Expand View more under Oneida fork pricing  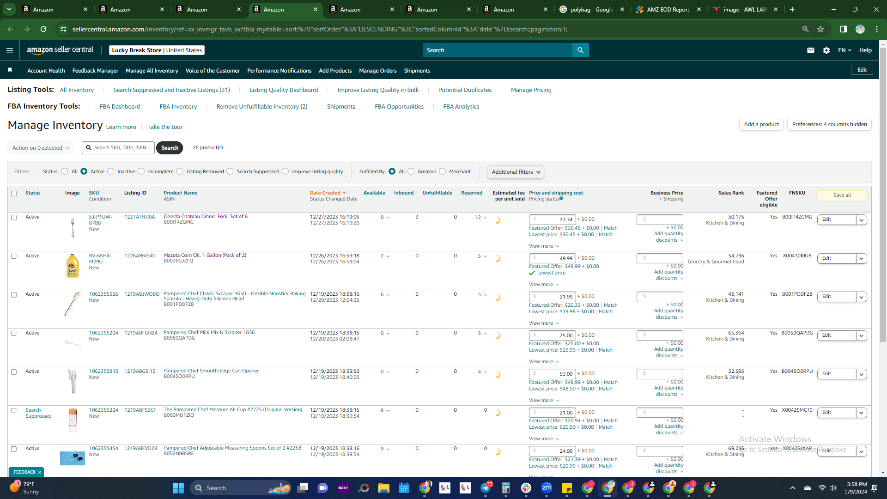[x=544, y=246]
